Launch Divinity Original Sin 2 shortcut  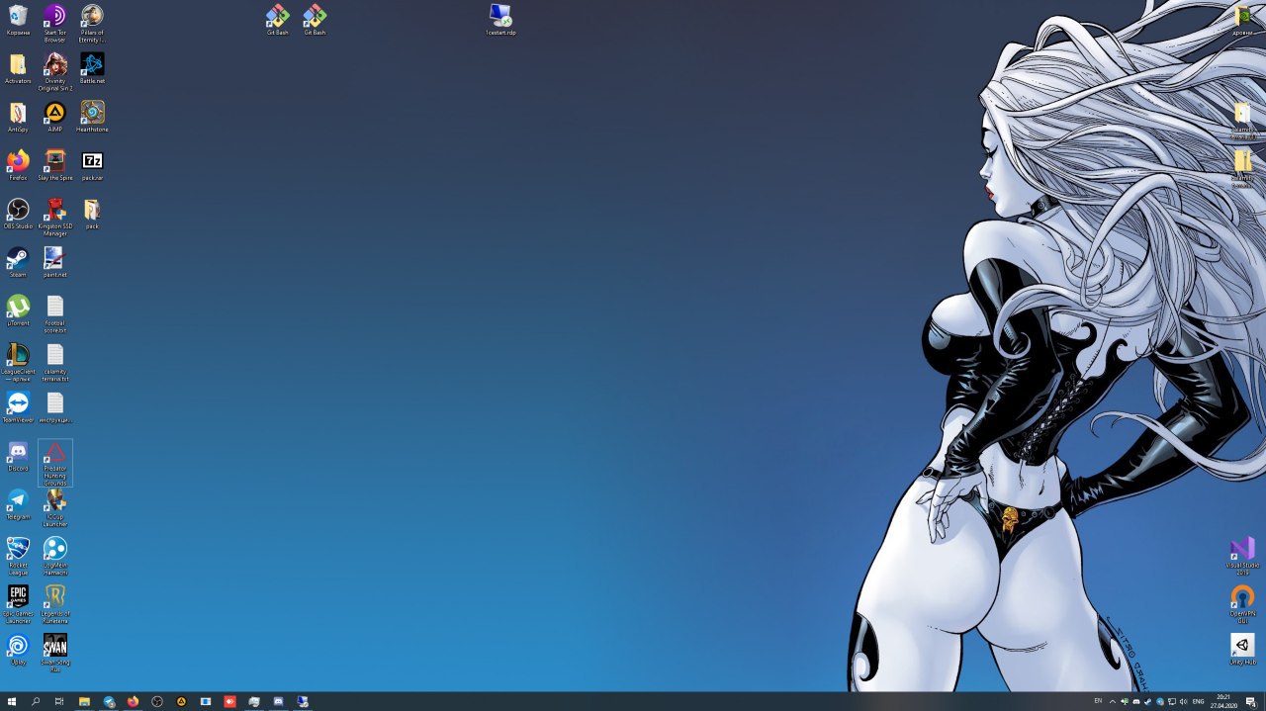(x=55, y=71)
